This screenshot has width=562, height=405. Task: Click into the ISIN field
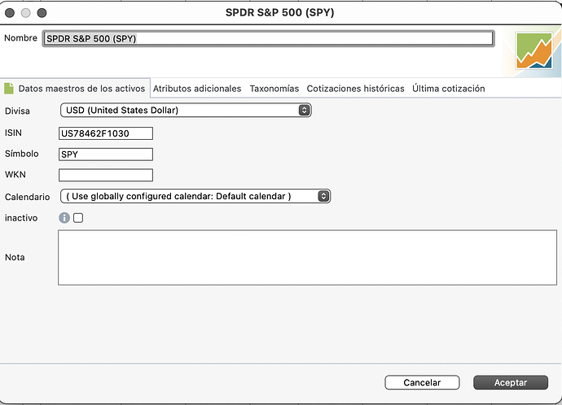pyautogui.click(x=106, y=133)
